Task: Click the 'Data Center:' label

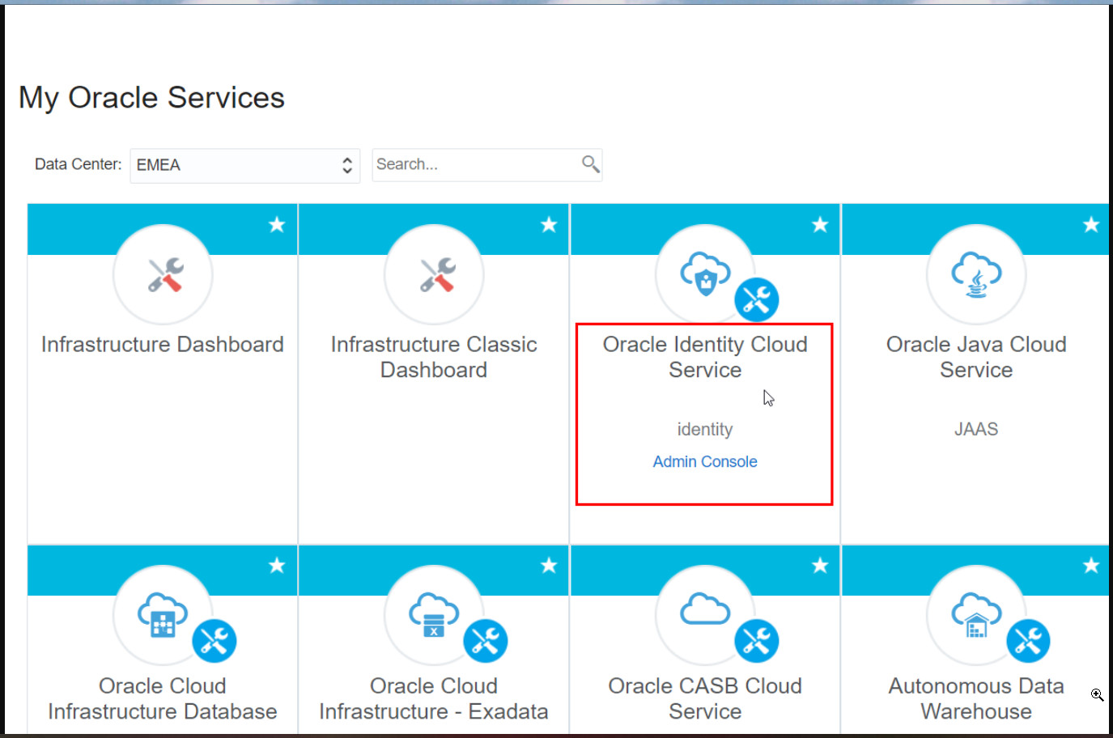Action: point(78,164)
